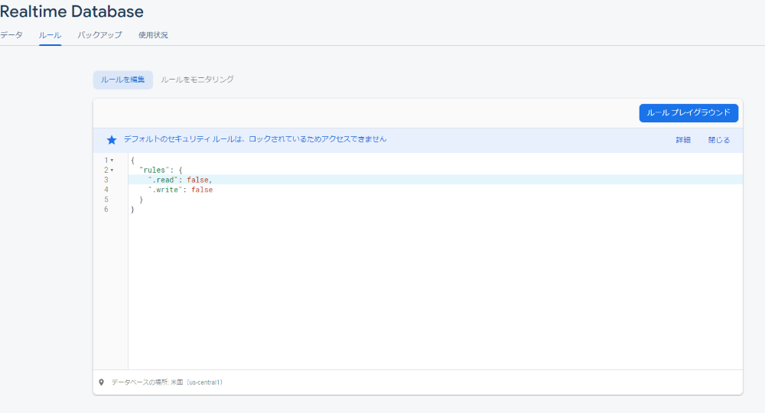Image resolution: width=765 pixels, height=413 pixels.
Task: Open the 使用状況 tab
Action: [153, 35]
